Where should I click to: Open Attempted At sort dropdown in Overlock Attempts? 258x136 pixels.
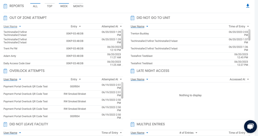point(121,79)
